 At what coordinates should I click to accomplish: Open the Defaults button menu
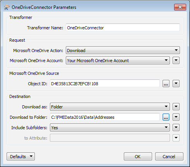(21, 157)
